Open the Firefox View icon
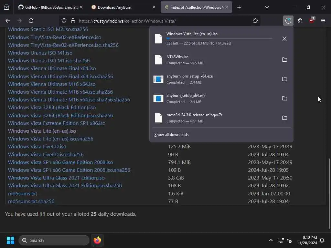This screenshot has height=248, width=331. [6, 7]
